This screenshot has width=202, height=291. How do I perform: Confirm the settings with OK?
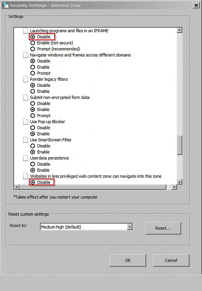128,260
